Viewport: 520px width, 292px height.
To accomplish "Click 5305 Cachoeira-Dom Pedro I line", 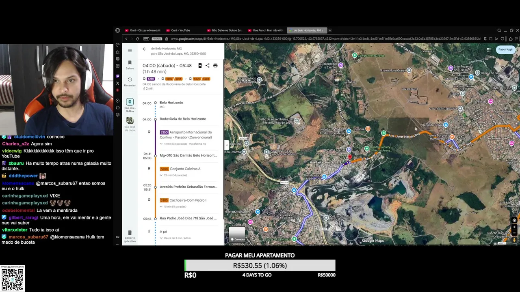I will [183, 200].
